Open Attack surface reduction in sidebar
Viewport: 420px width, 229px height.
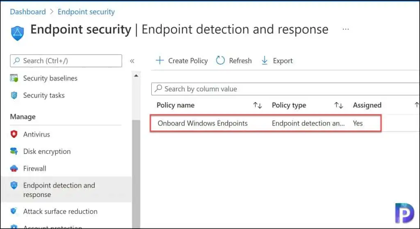coord(60,212)
